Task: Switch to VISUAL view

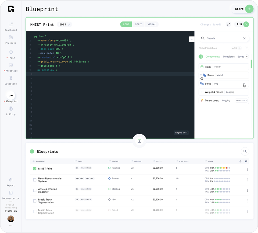Action: coord(152,24)
